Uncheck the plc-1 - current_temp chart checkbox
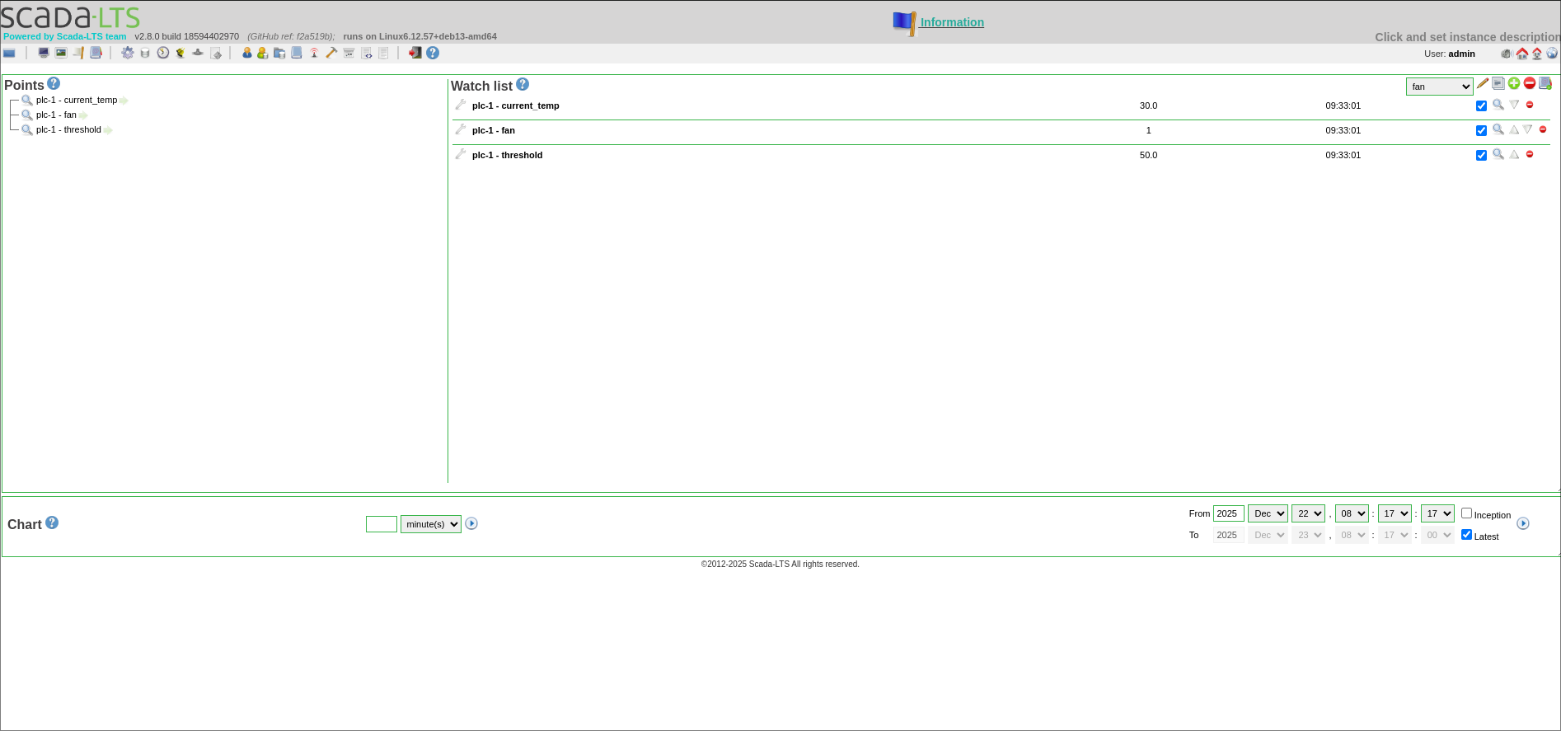 1481,105
